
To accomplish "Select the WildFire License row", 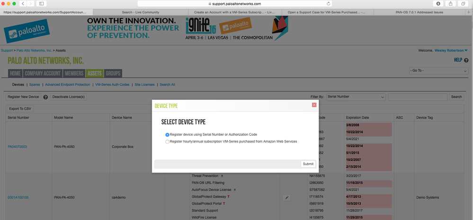I will (x=204, y=217).
